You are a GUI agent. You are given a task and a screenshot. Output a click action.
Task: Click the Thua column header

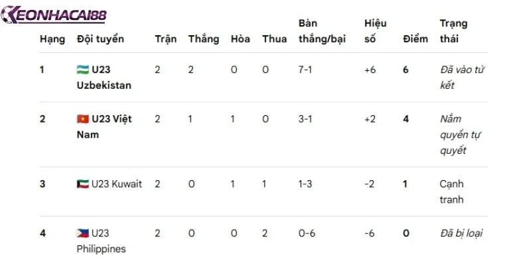274,39
